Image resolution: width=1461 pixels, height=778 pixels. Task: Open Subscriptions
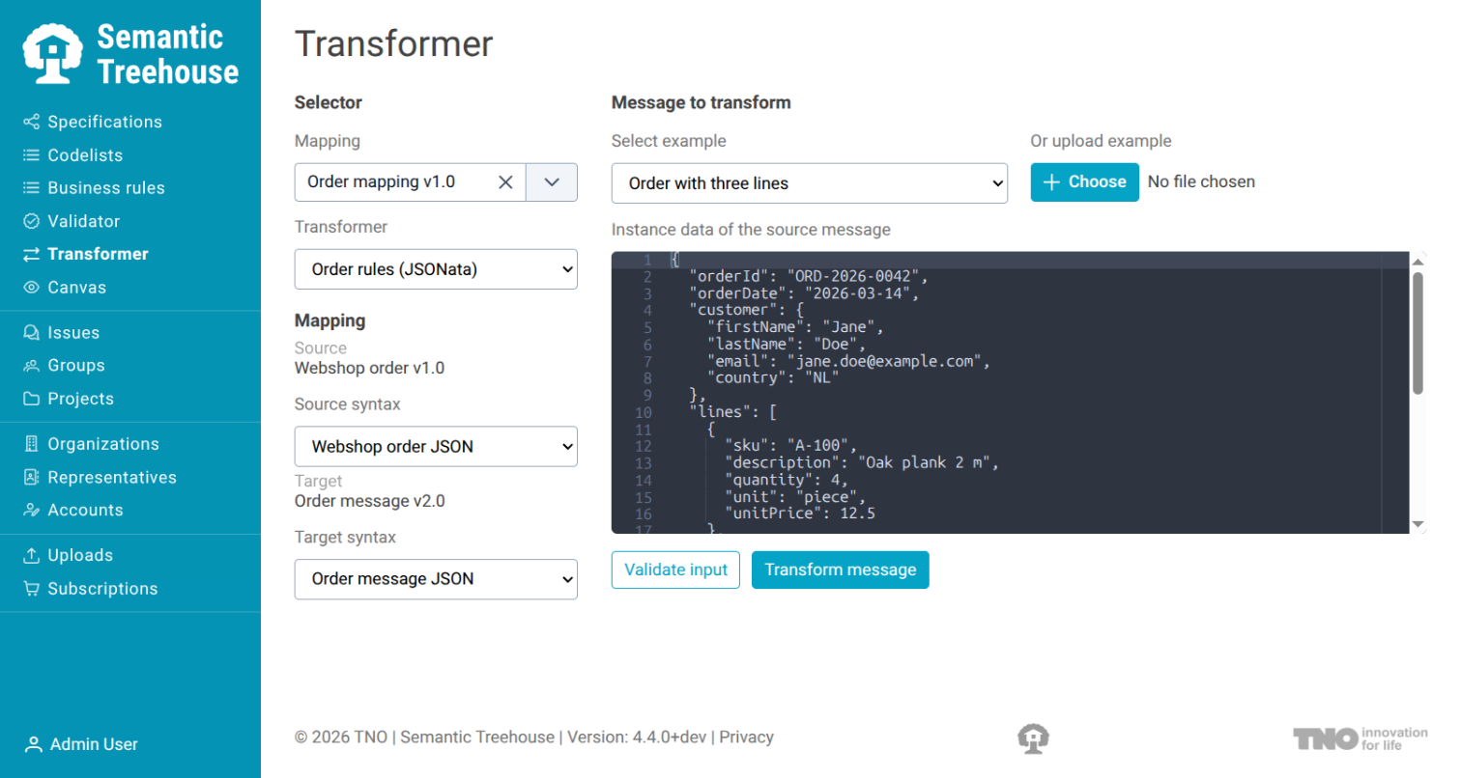102,589
